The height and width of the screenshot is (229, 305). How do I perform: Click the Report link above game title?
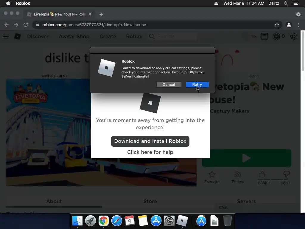pos(253,76)
